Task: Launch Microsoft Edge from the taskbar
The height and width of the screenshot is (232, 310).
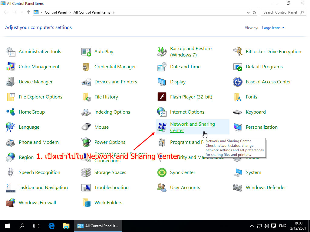Action: (51, 226)
